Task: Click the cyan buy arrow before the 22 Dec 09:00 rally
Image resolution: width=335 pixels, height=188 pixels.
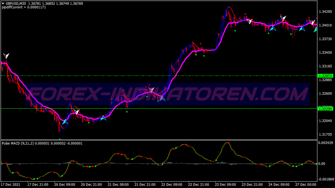Action: point(162,98)
